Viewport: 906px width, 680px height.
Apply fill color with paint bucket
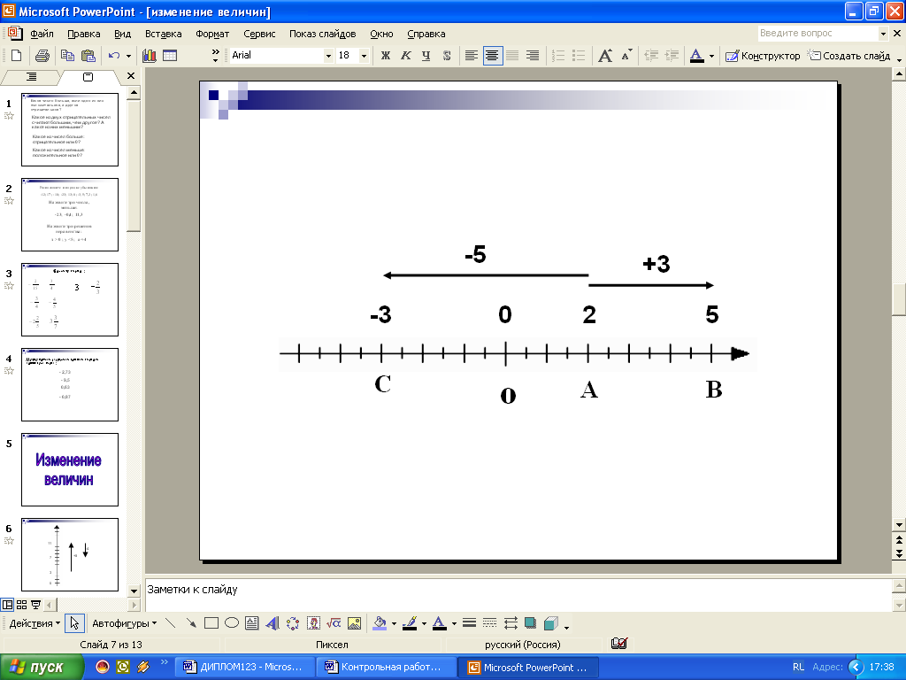point(380,622)
